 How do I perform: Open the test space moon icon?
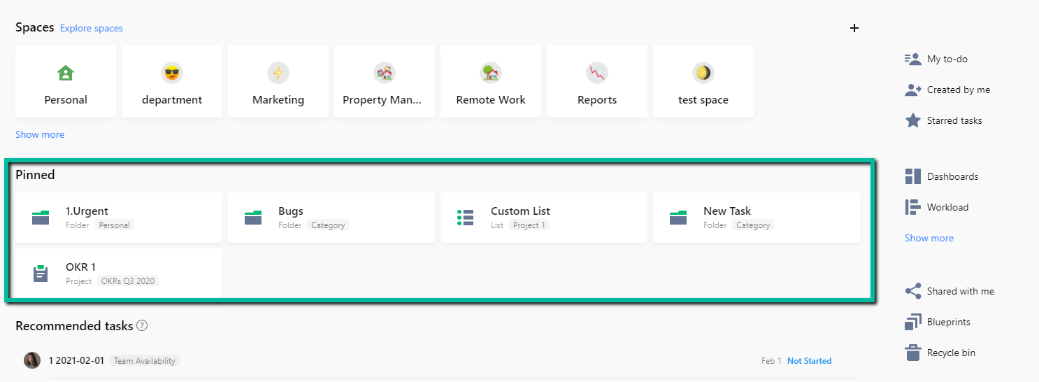pyautogui.click(x=703, y=73)
